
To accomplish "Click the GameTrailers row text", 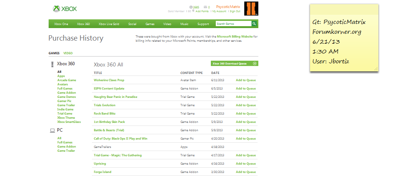I will (102, 147).
